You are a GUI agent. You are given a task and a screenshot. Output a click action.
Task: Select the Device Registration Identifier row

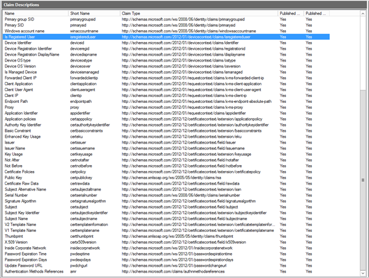pyautogui.click(x=166, y=49)
